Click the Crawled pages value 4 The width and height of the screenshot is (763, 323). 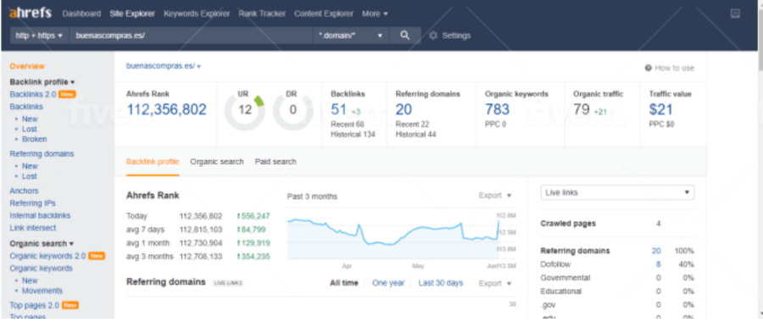pos(658,224)
